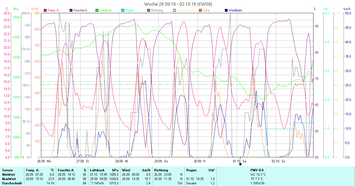Click the 'Gesamt:' rain total label

192,183
